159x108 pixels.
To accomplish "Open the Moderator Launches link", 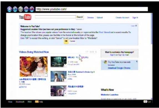I will [110, 95].
